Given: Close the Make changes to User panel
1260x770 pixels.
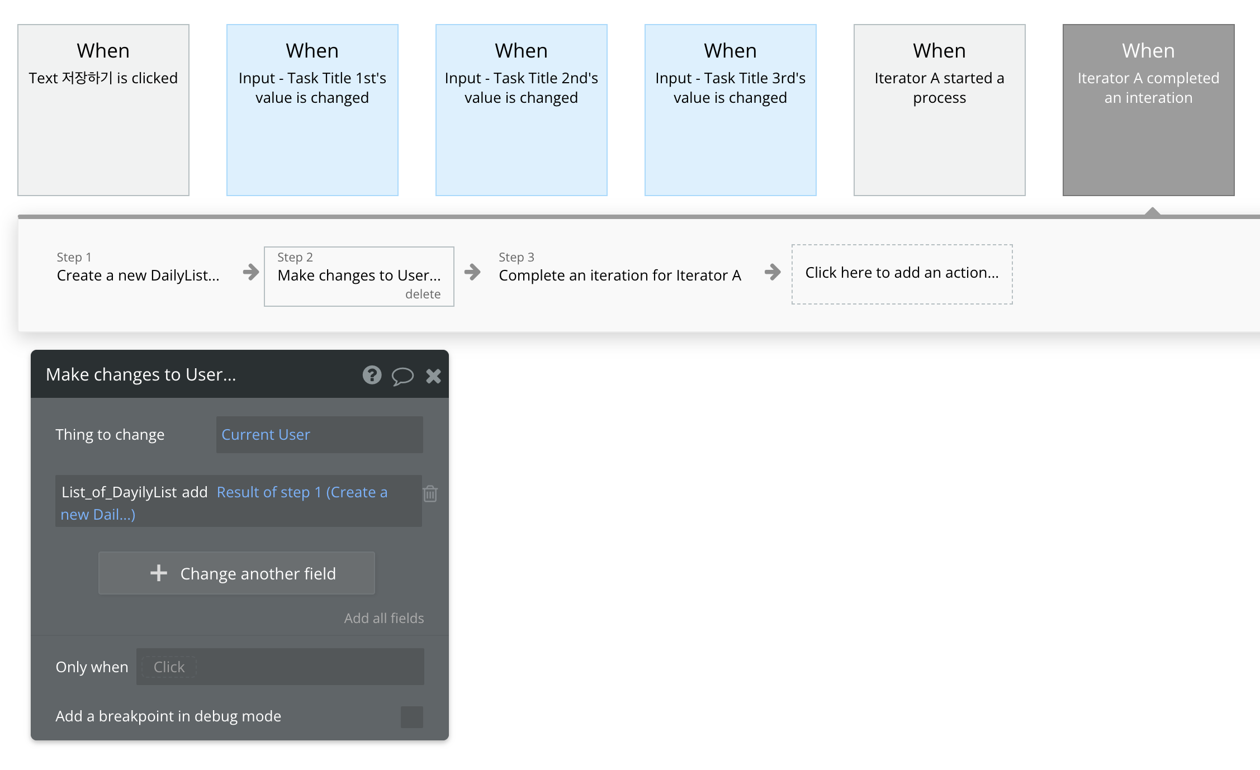Looking at the screenshot, I should (433, 376).
